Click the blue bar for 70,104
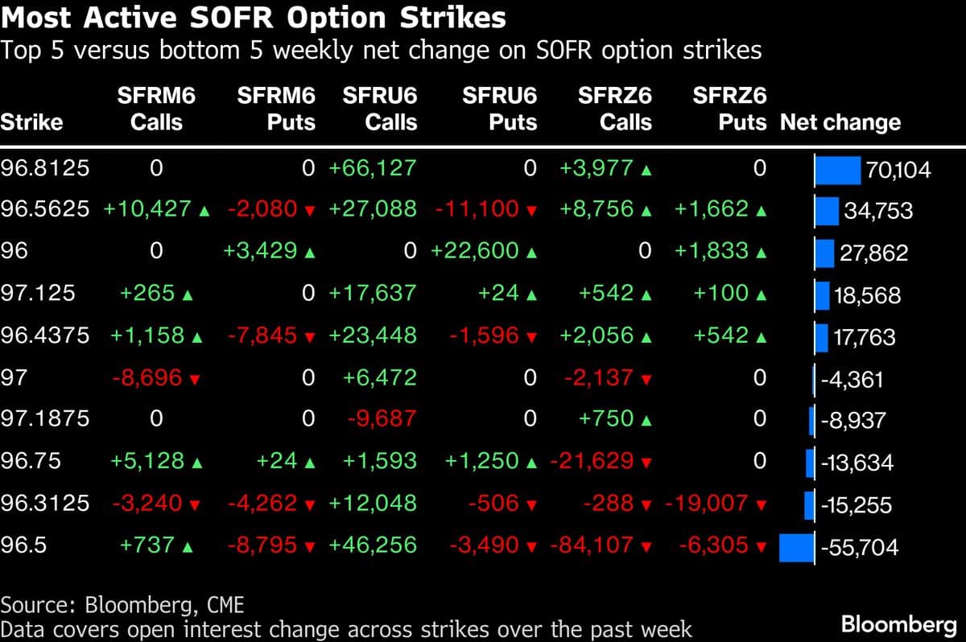This screenshot has height=642, width=966. click(x=838, y=170)
